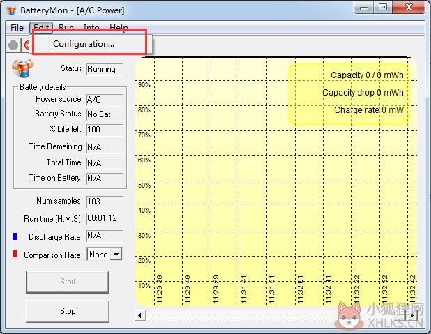Image resolution: width=431 pixels, height=334 pixels.
Task: Click the chart scrollbar right arrow
Action: (x=411, y=315)
